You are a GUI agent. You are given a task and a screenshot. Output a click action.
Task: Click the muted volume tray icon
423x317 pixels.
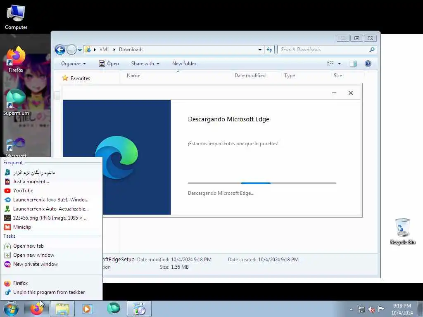click(x=371, y=309)
